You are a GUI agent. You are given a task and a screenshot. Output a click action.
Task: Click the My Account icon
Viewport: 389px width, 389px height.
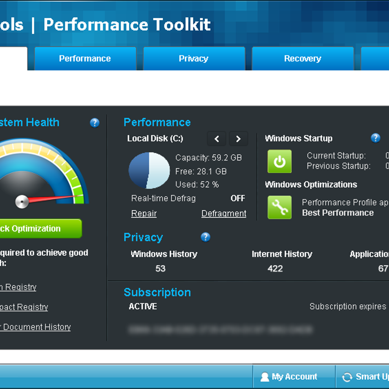point(264,376)
